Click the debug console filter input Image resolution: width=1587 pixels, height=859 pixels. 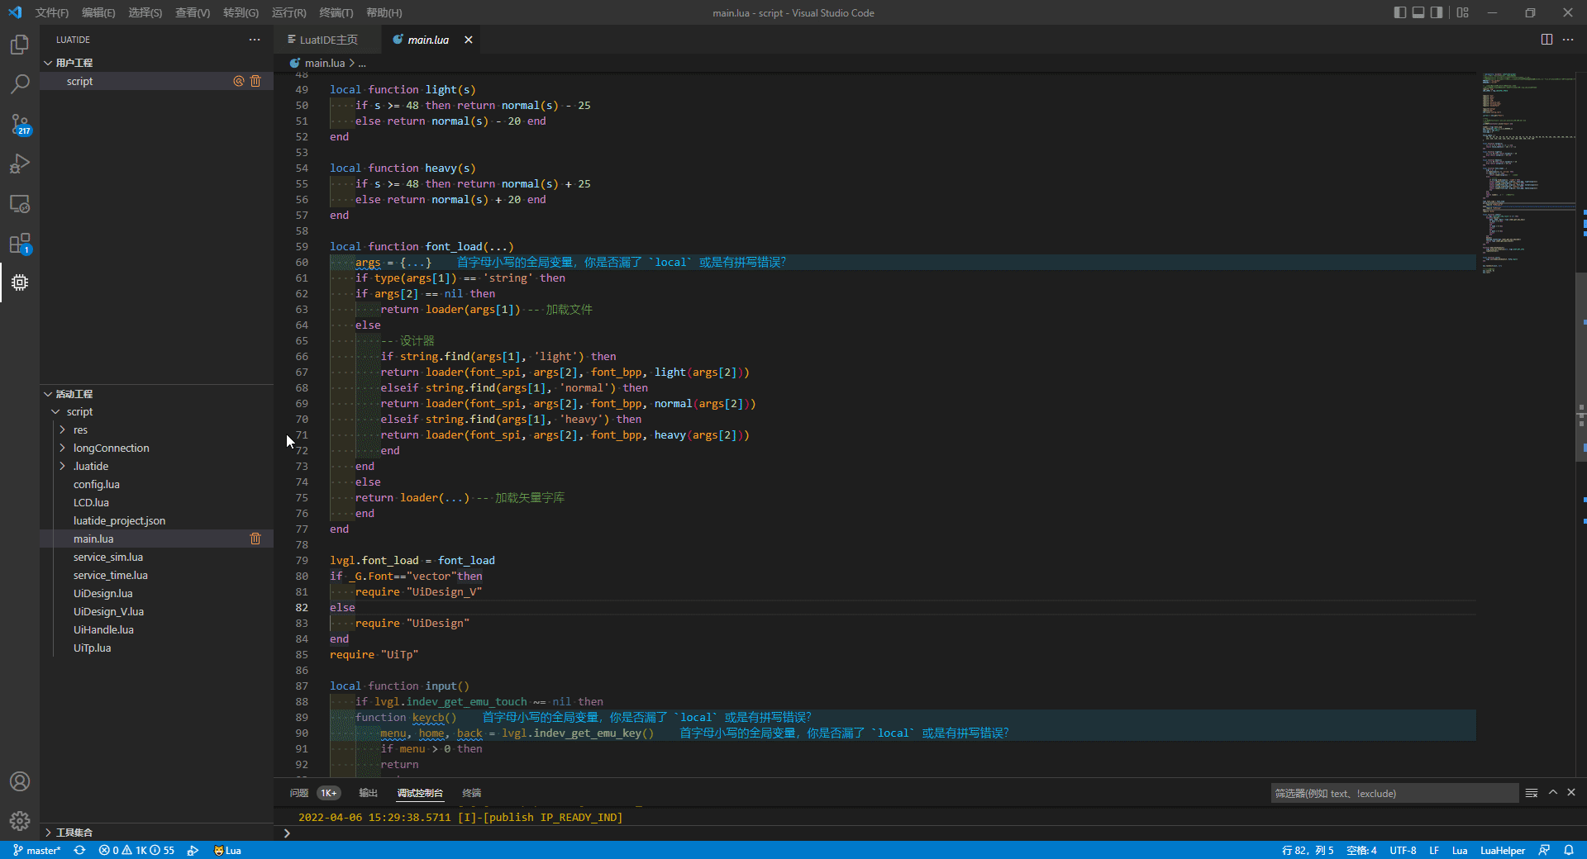point(1394,793)
